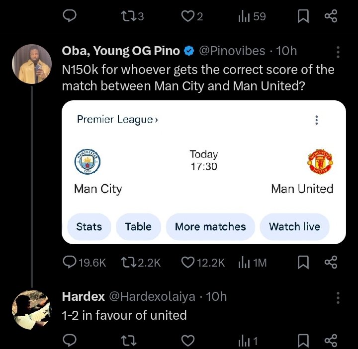Select the Stats chip
The height and width of the screenshot is (349, 358).
[89, 226]
